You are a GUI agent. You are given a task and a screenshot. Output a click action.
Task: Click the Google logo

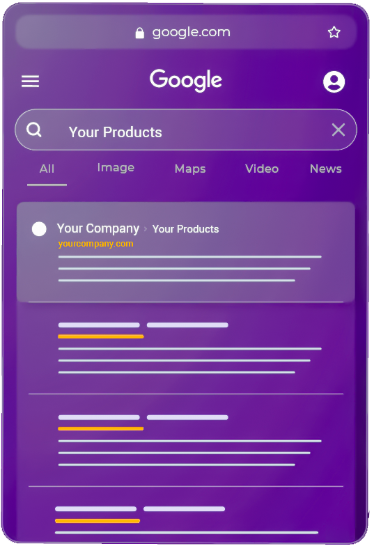click(185, 80)
